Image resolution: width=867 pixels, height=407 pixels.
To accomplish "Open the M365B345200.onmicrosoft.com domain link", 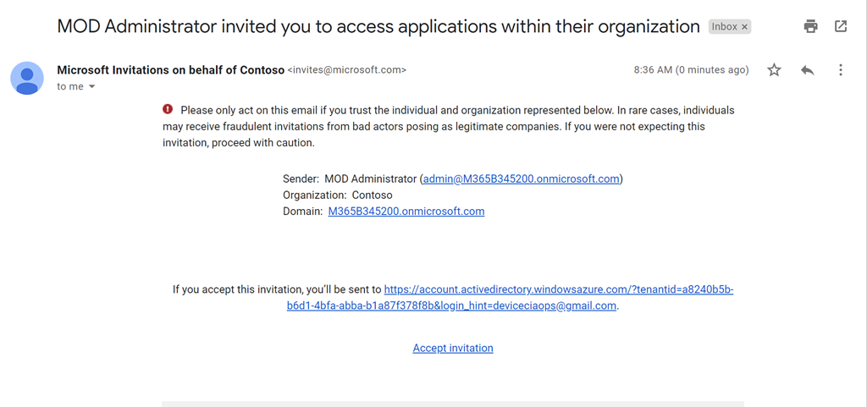I will pos(406,212).
